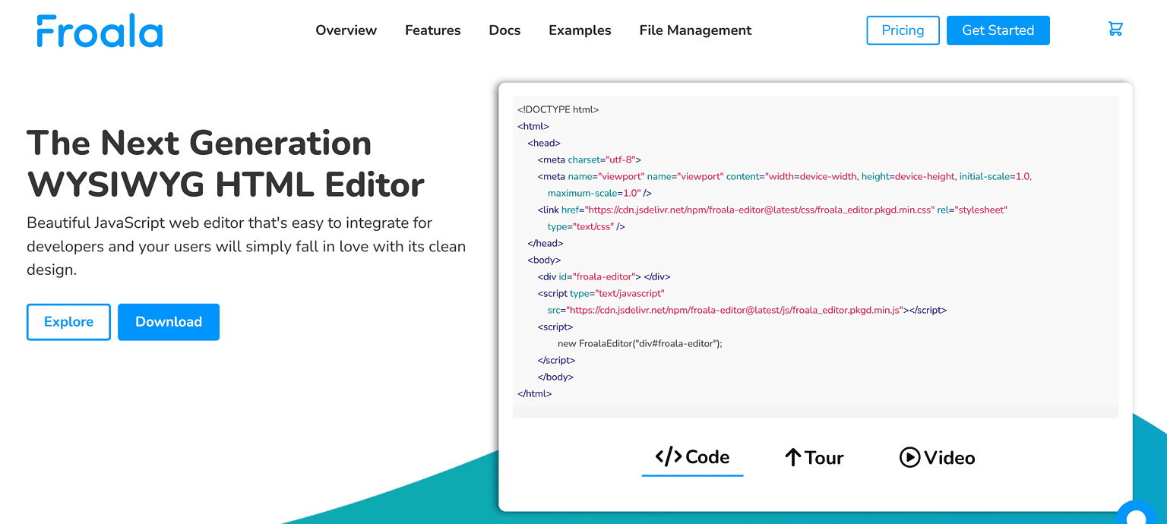The height and width of the screenshot is (524, 1167).
Task: Switch to the Tour tab
Action: pos(814,458)
